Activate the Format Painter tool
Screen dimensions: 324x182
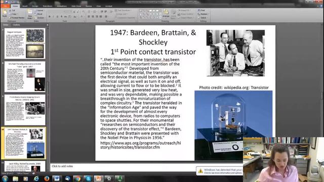tap(17, 18)
